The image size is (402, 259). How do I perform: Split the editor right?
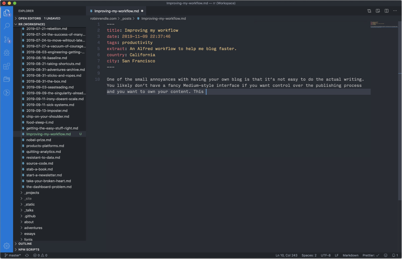click(x=386, y=11)
